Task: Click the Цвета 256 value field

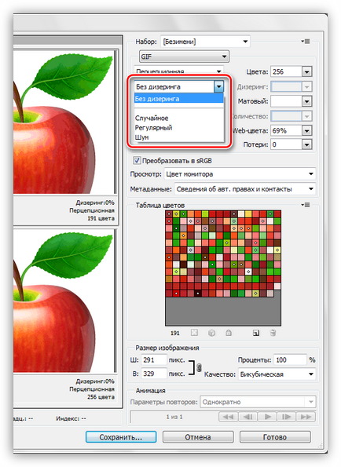Action: click(286, 71)
